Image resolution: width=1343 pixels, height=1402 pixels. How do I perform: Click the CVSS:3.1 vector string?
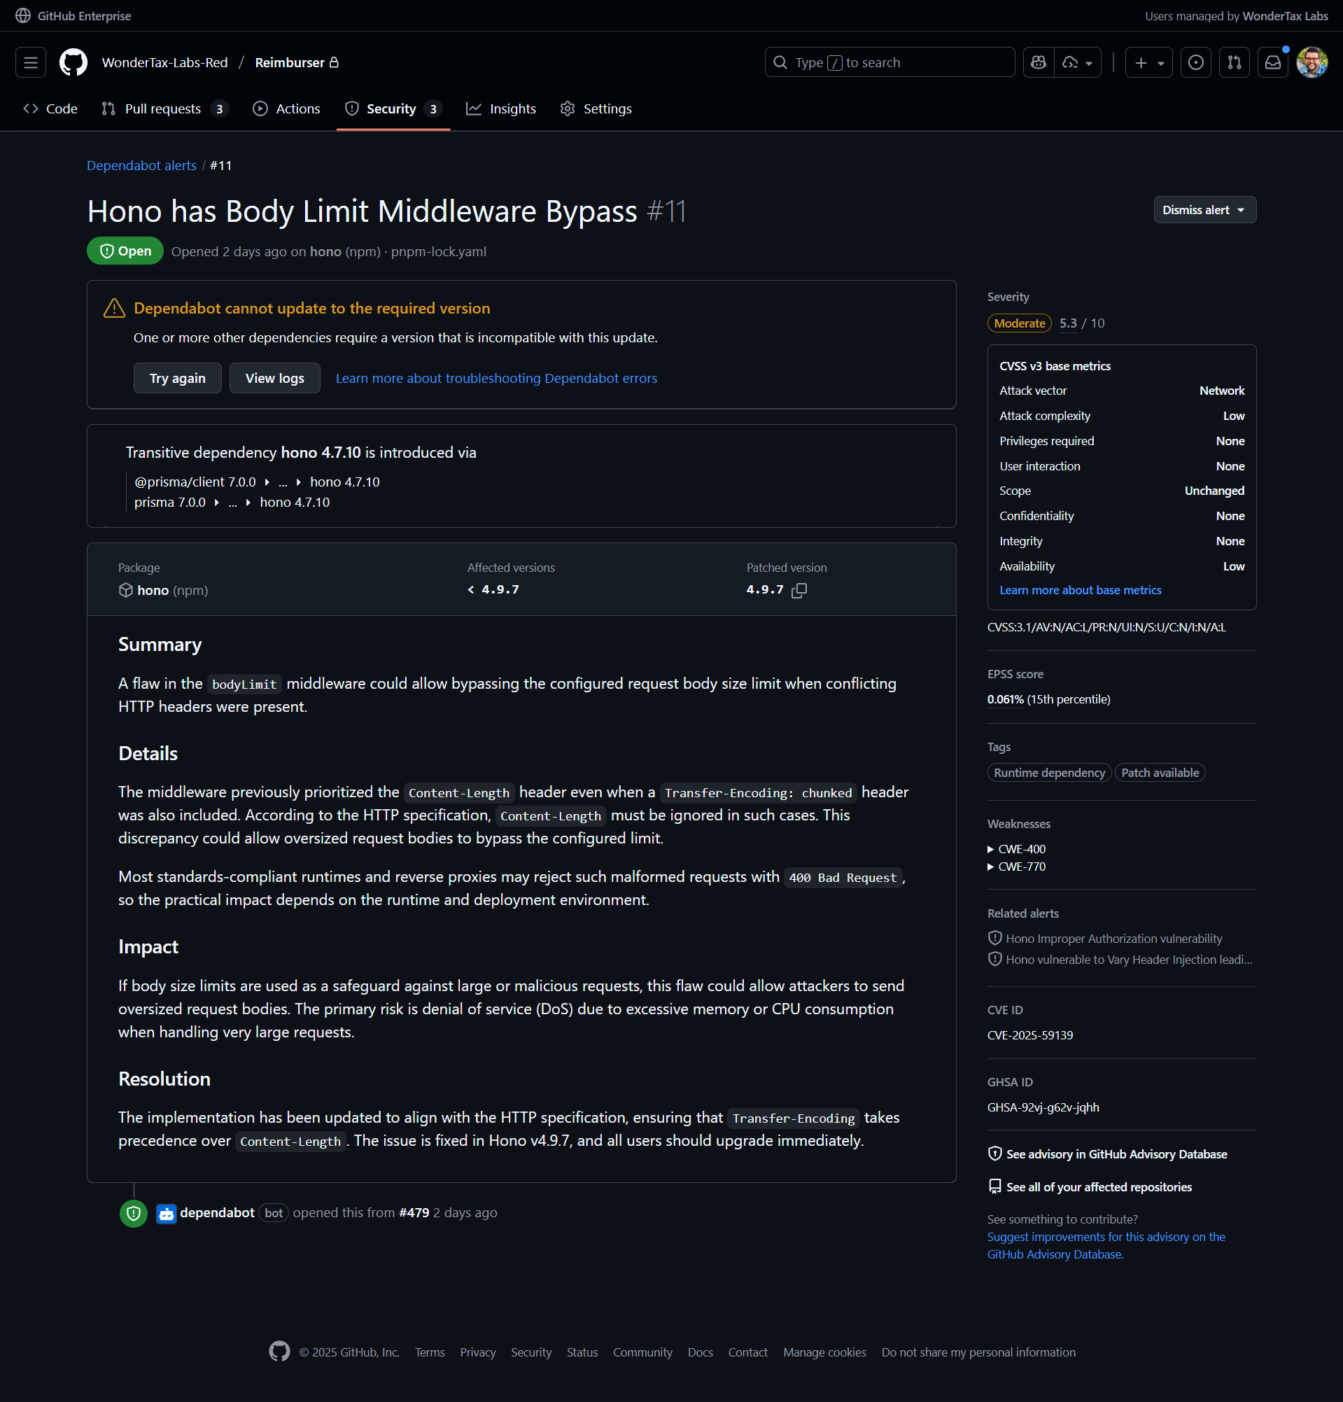[x=1106, y=627]
